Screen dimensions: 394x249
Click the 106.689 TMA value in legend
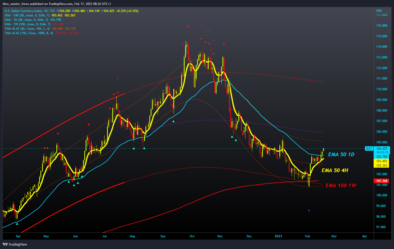click(57, 29)
